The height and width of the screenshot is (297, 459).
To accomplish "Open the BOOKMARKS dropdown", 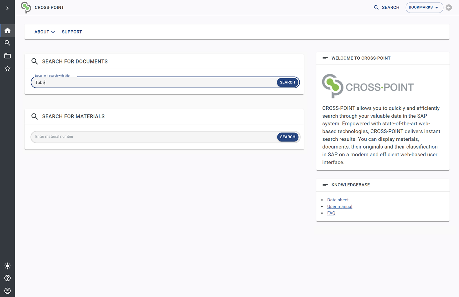I will click(x=424, y=7).
